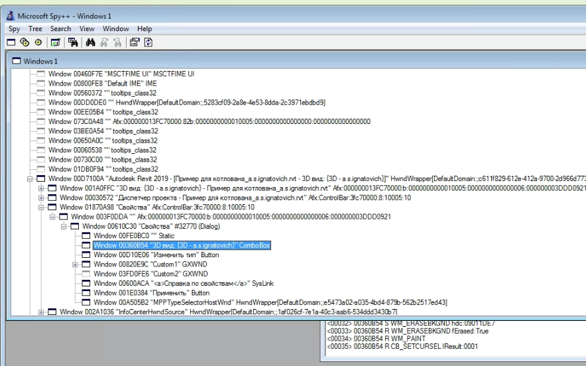Open the Help menu
The width and height of the screenshot is (586, 366).
[145, 29]
